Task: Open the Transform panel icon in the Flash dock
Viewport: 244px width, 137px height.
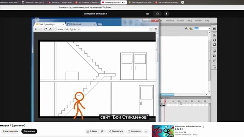Action: pos(214,45)
